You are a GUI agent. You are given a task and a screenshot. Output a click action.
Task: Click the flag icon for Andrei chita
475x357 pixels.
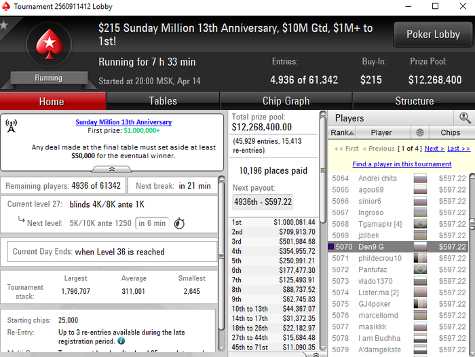point(420,178)
